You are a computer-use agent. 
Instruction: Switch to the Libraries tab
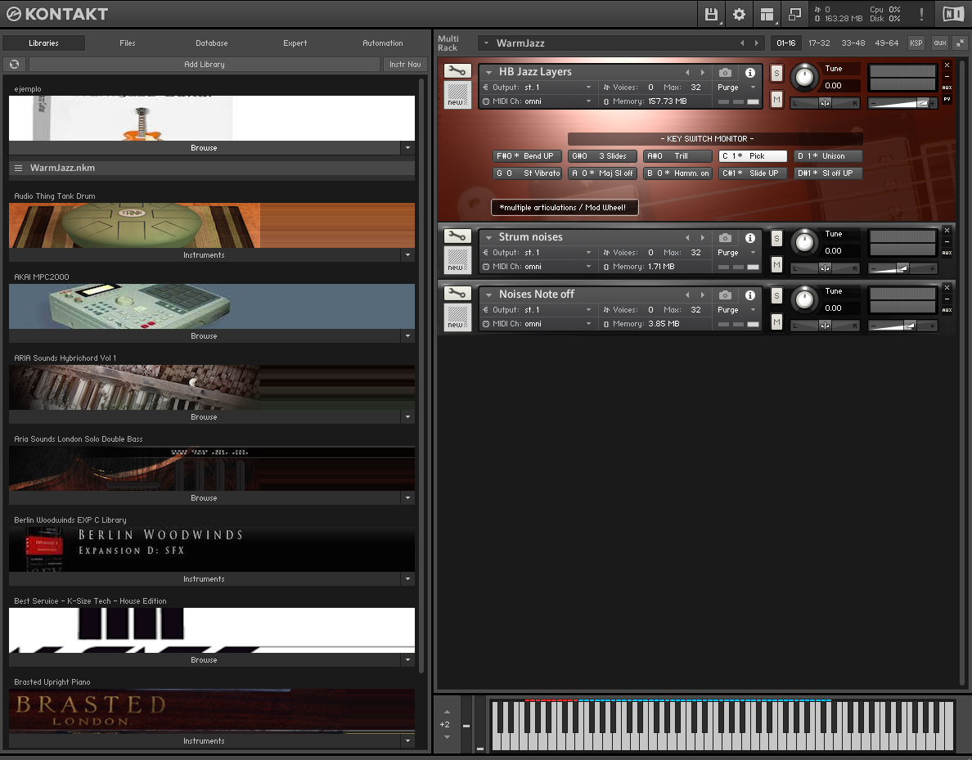[43, 43]
